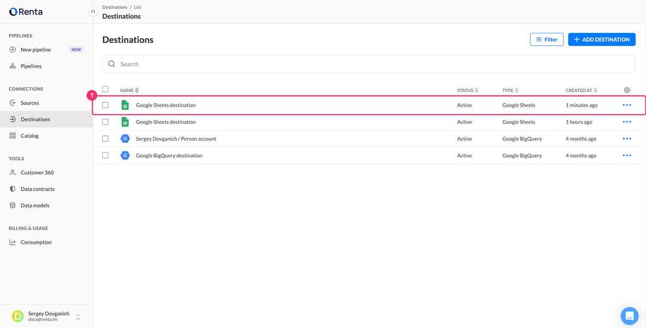
Task: Sort by the CREATED AT column
Action: pyautogui.click(x=581, y=90)
